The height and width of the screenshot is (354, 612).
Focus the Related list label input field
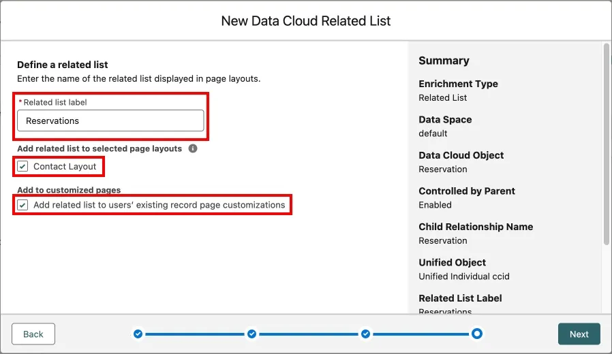pyautogui.click(x=110, y=120)
